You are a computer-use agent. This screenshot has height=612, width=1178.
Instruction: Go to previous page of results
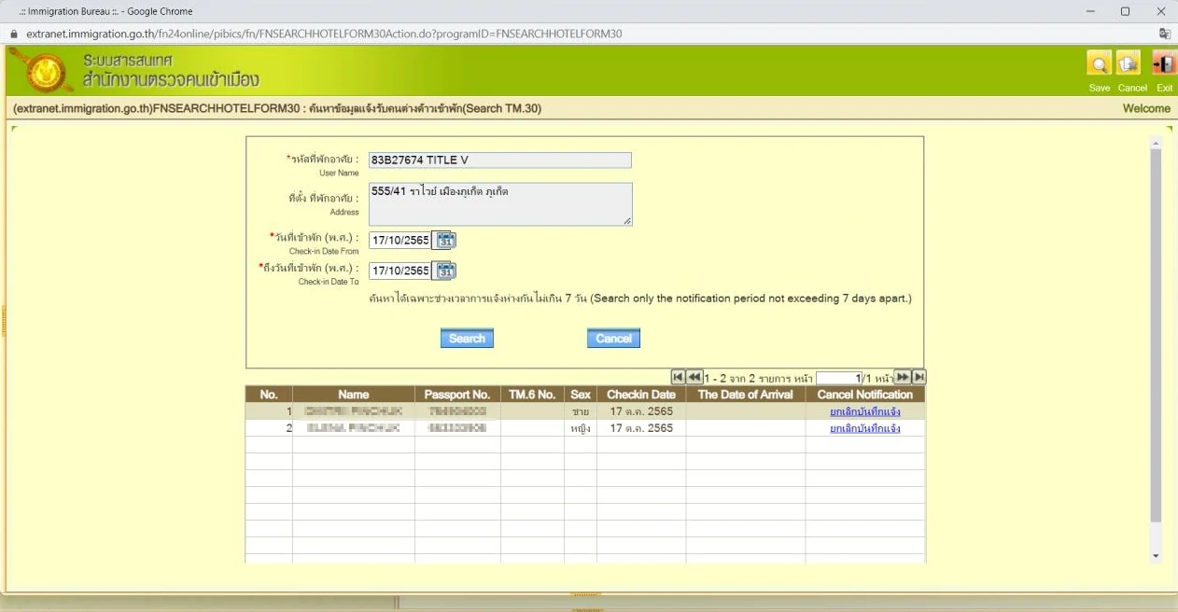click(x=694, y=377)
